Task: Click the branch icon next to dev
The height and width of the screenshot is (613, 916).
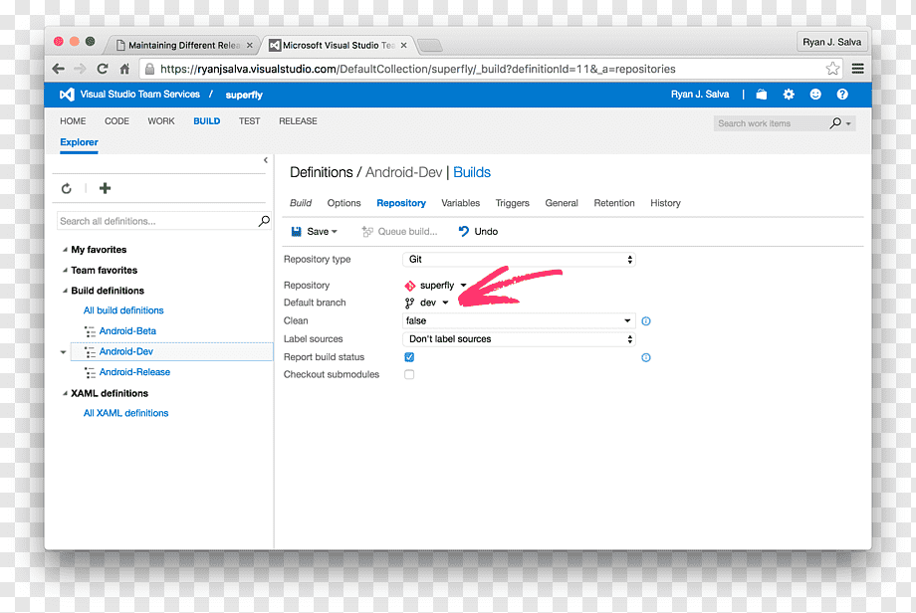Action: point(409,303)
